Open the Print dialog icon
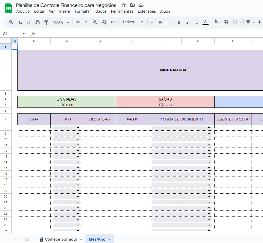 (37, 22)
